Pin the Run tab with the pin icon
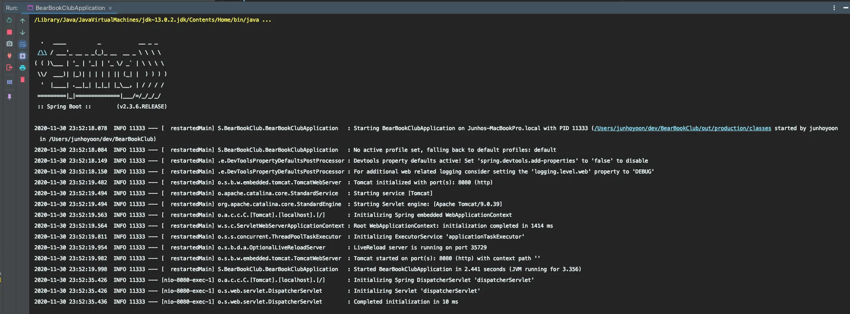Screen dimensions: 850x314 coord(9,97)
